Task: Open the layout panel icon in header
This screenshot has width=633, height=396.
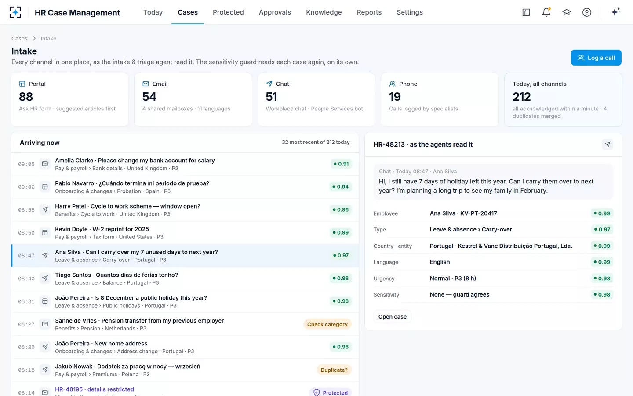Action: pos(526,12)
